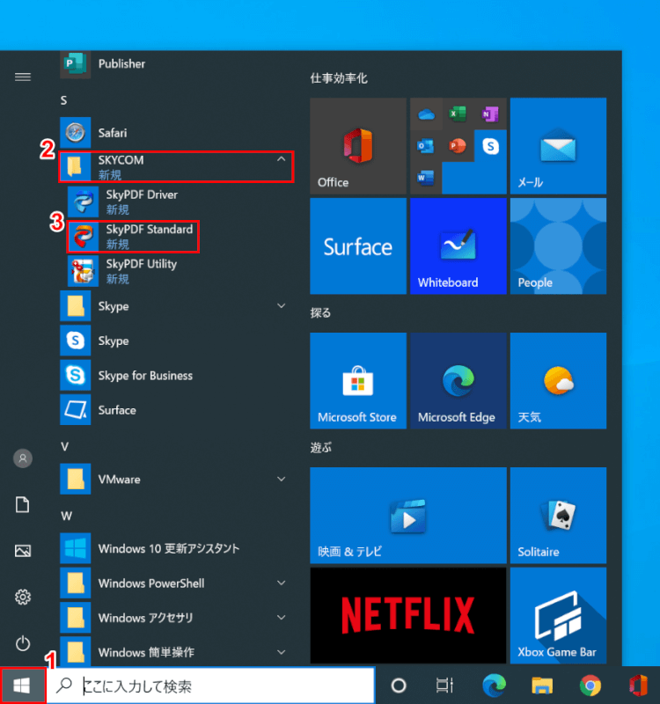This screenshot has width=660, height=704.
Task: Click the Cortana circle on taskbar
Action: (x=399, y=686)
